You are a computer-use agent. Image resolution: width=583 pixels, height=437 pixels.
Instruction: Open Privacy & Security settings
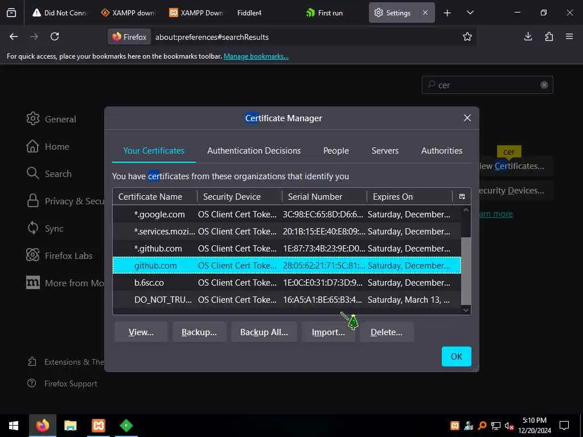pyautogui.click(x=65, y=201)
